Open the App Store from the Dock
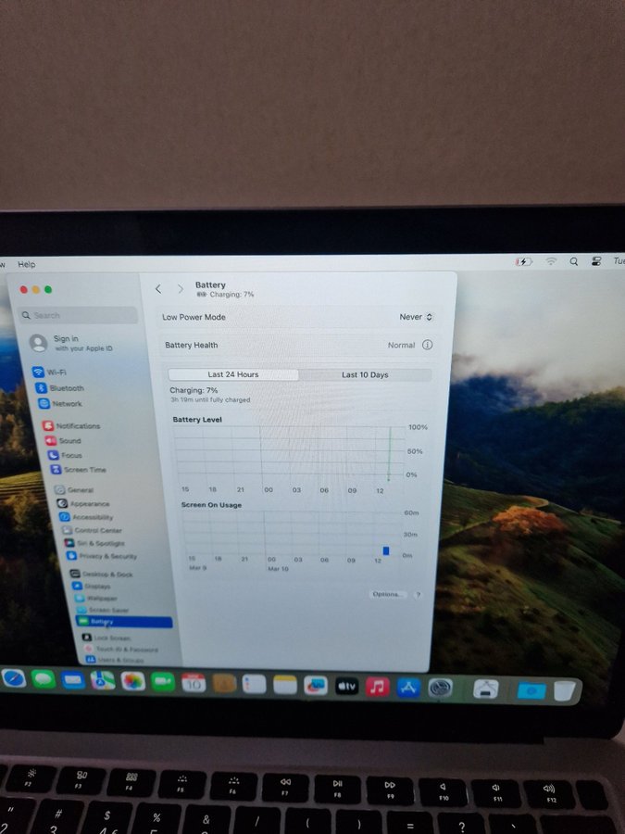The width and height of the screenshot is (625, 834). [408, 688]
